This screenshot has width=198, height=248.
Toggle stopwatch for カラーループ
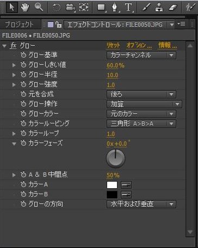point(23,133)
